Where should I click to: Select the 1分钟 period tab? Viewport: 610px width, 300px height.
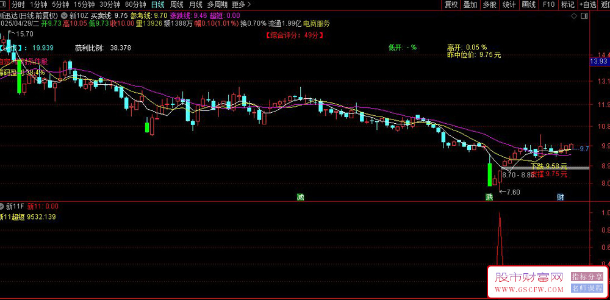[38, 5]
